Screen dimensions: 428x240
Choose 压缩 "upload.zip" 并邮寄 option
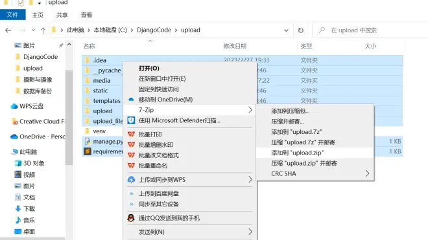303,163
